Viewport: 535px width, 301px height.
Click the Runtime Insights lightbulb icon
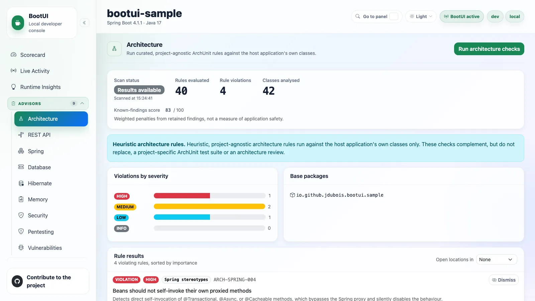click(x=13, y=87)
